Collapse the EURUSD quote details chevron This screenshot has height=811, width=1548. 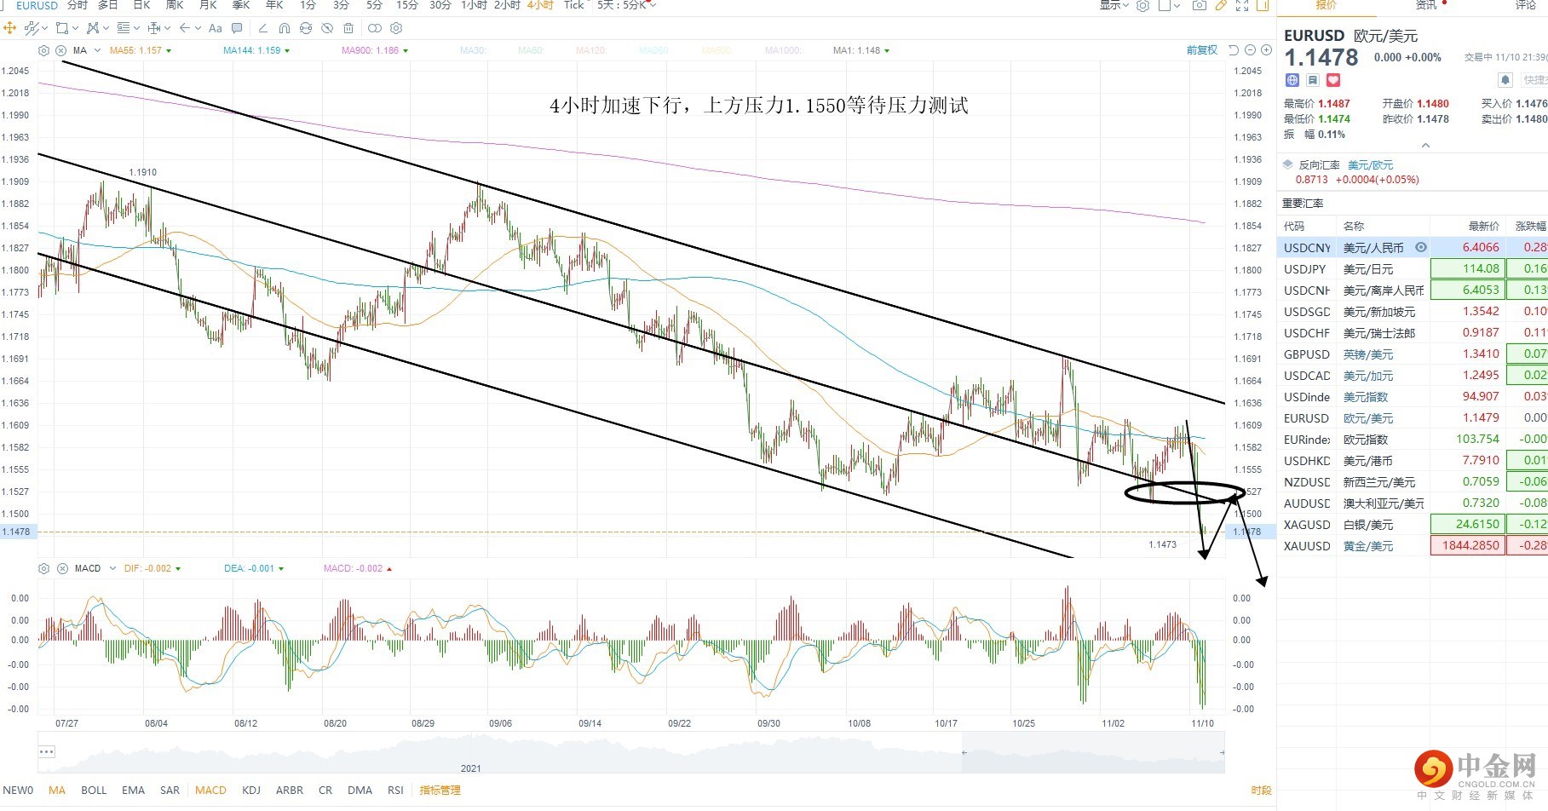(1425, 146)
